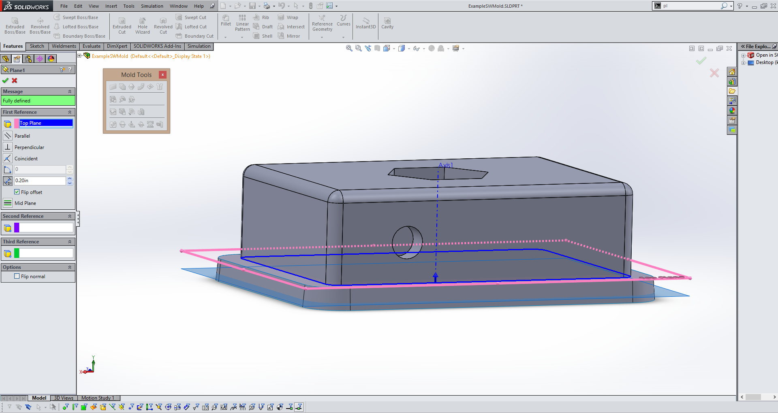This screenshot has height=413, width=778.
Task: Open Reference Geometry dropdown arrow
Action: pos(322,37)
